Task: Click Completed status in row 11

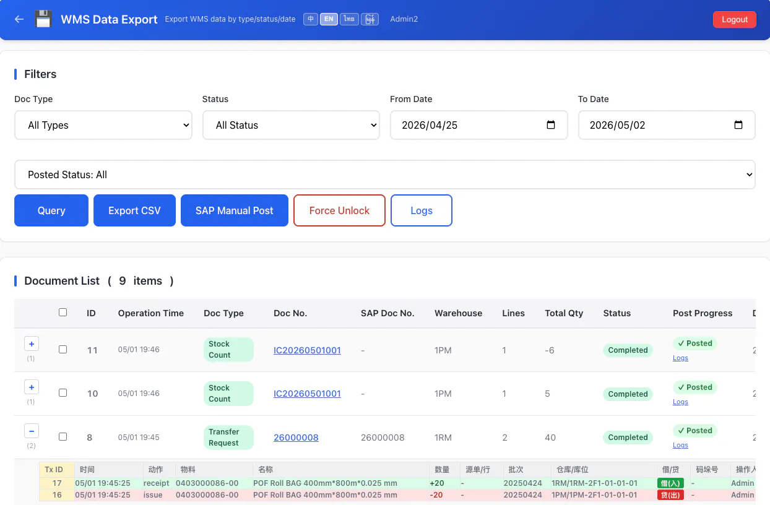Action: pyautogui.click(x=628, y=350)
